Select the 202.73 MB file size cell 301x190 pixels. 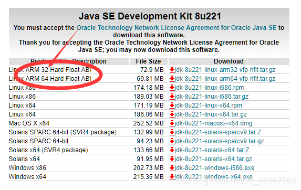(149, 168)
